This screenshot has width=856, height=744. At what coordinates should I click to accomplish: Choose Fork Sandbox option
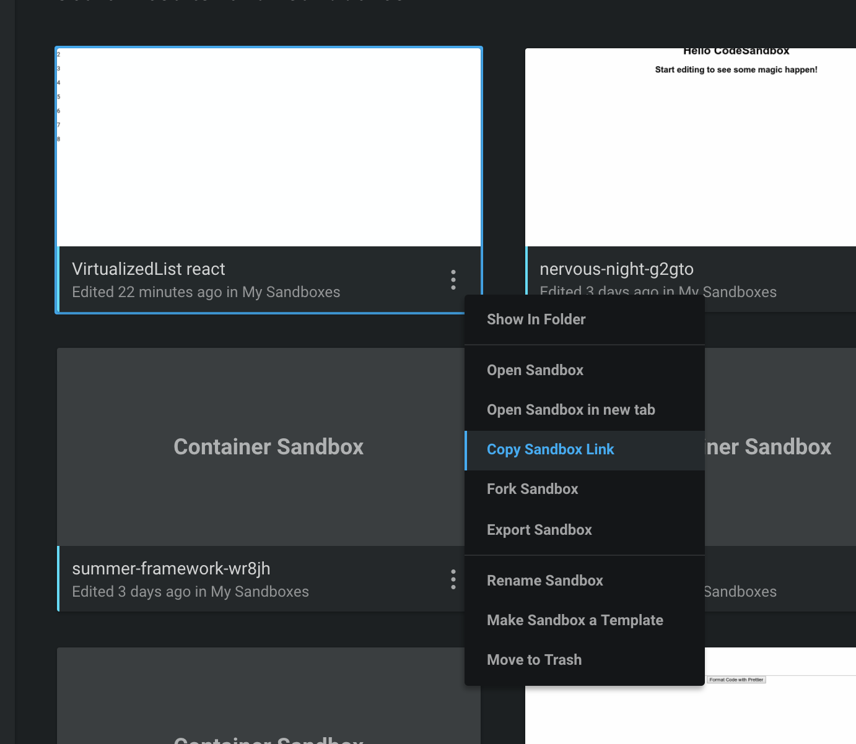click(x=585, y=489)
